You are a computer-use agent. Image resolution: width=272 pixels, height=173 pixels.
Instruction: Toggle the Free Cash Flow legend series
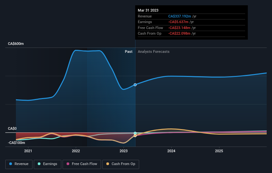tap(82, 164)
